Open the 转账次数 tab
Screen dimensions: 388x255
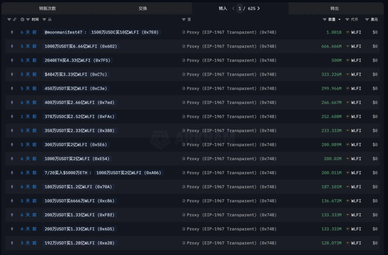(48, 8)
